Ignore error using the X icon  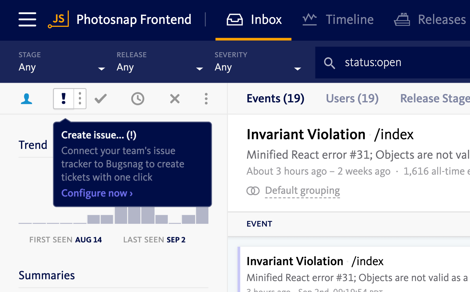[x=175, y=99]
